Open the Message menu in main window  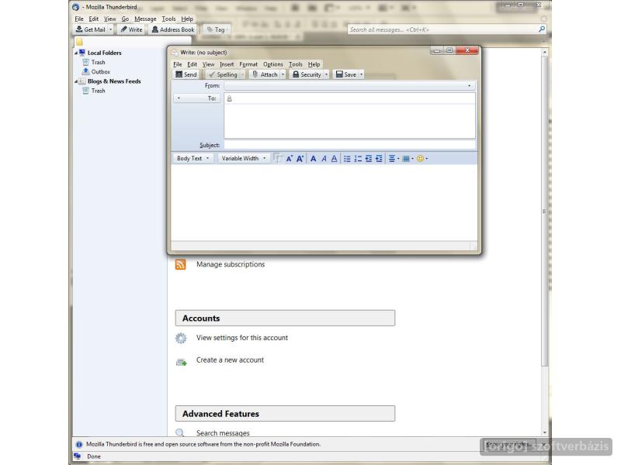pyautogui.click(x=145, y=19)
